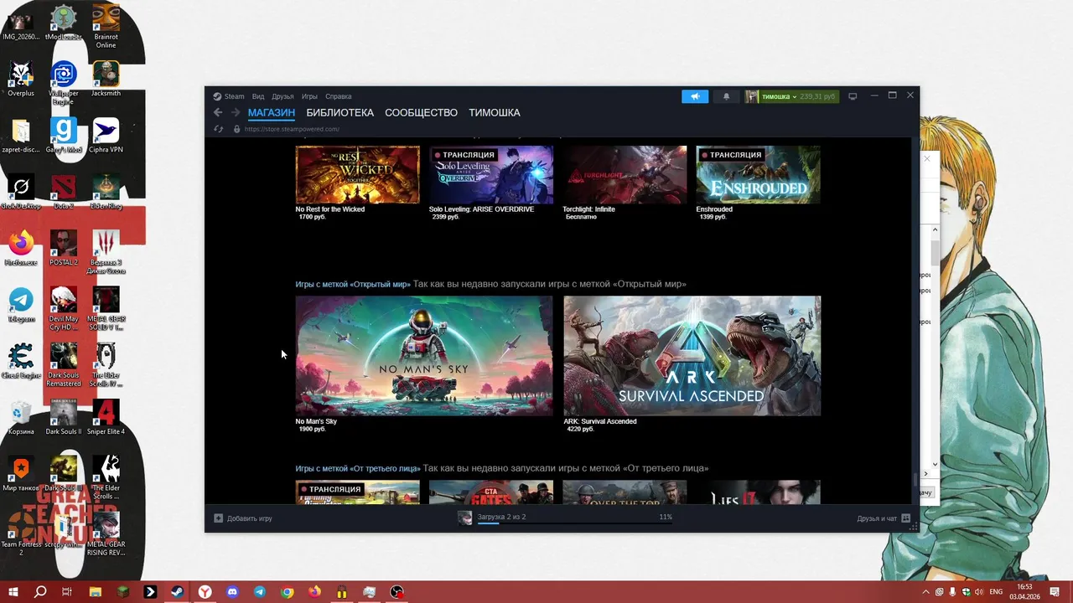Reload the Steam store page
The image size is (1073, 603).
[x=218, y=129]
